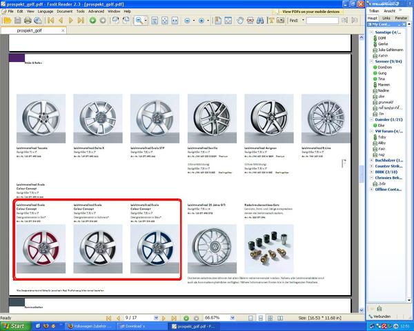Click the zoom in plus icon

(x=201, y=20)
